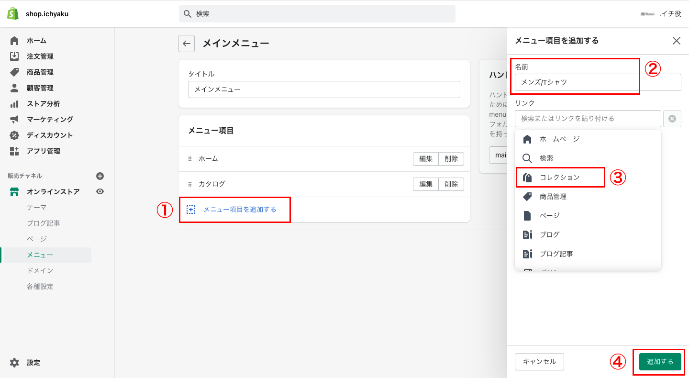Delete the ホーム menu item
The width and height of the screenshot is (689, 378).
point(451,159)
